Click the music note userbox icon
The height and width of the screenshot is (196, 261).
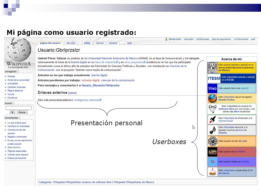(x=213, y=130)
